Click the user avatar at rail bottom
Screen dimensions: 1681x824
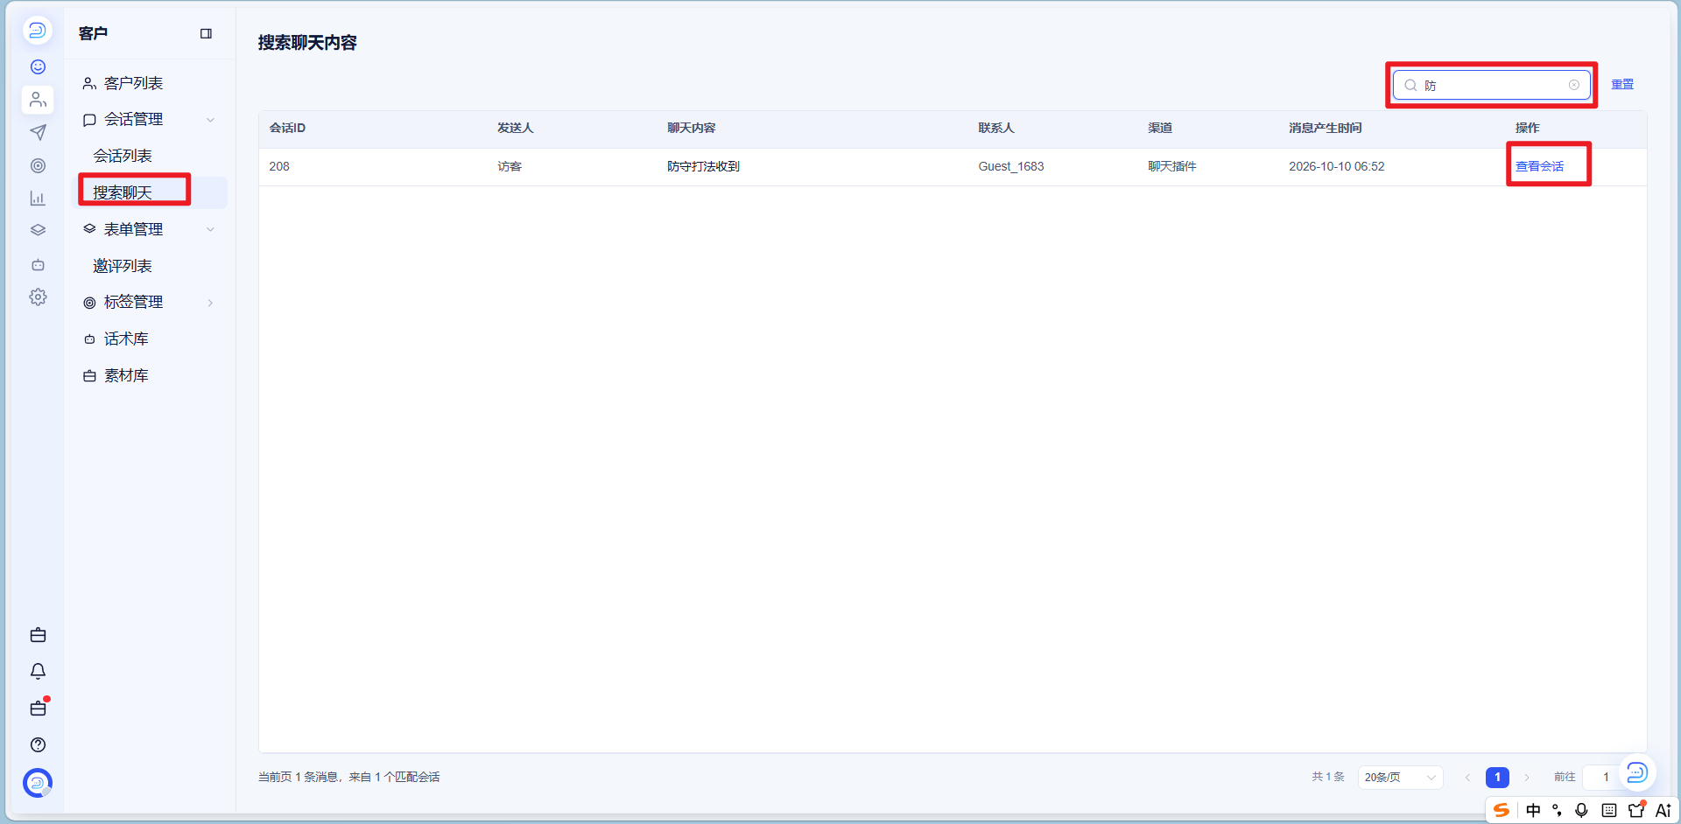(x=38, y=783)
